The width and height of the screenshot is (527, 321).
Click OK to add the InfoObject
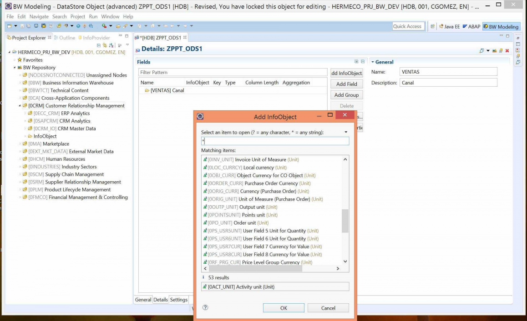(284, 308)
